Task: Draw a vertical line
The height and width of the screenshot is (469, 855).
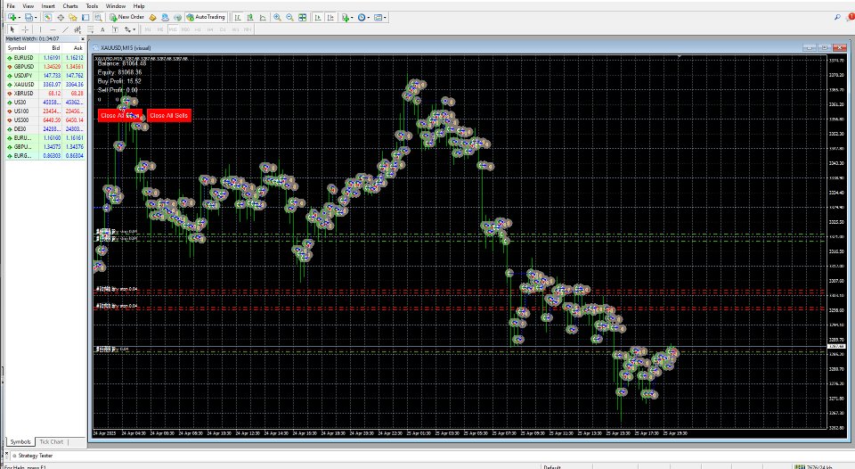Action: [x=40, y=29]
